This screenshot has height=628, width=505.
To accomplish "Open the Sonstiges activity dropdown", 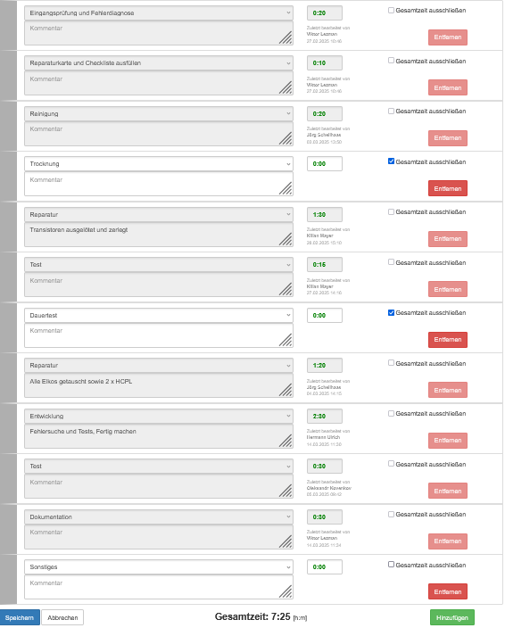I will (x=159, y=567).
